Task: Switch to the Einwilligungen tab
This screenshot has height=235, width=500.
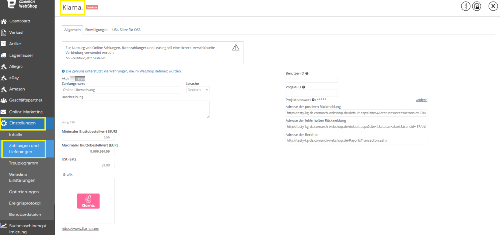Action: (x=97, y=30)
